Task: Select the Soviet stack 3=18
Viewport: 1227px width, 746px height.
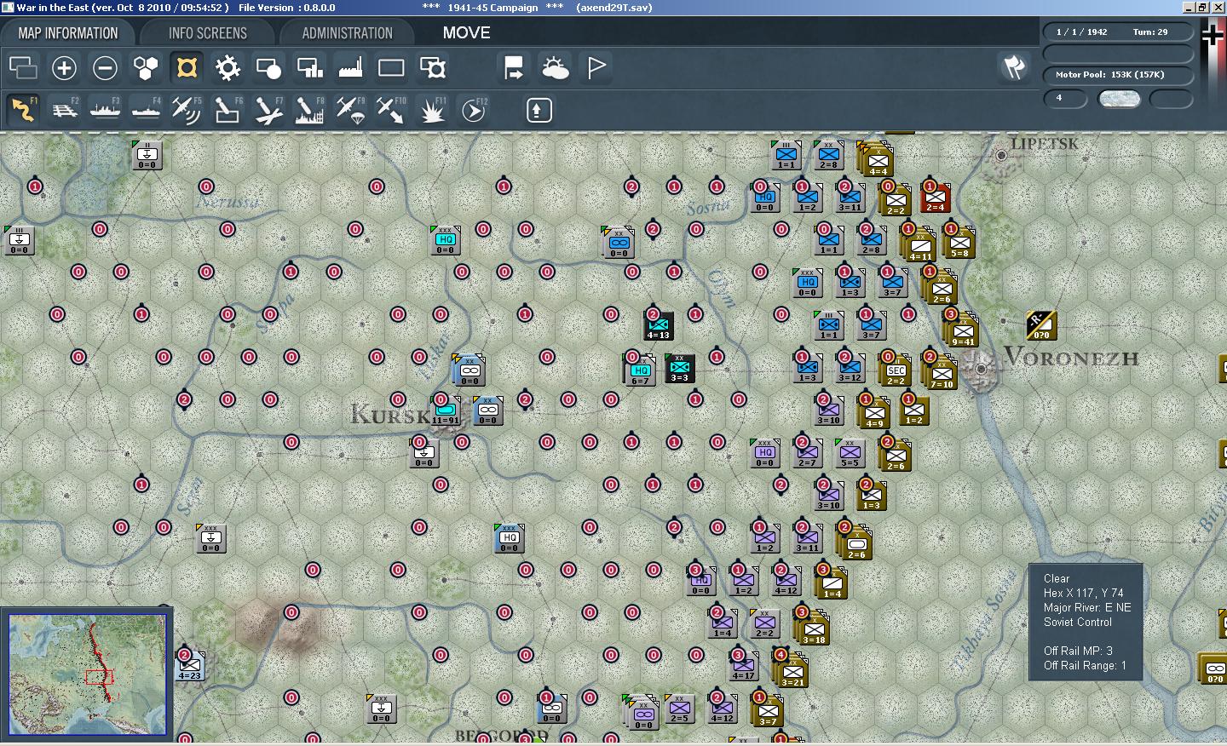Action: click(x=812, y=628)
